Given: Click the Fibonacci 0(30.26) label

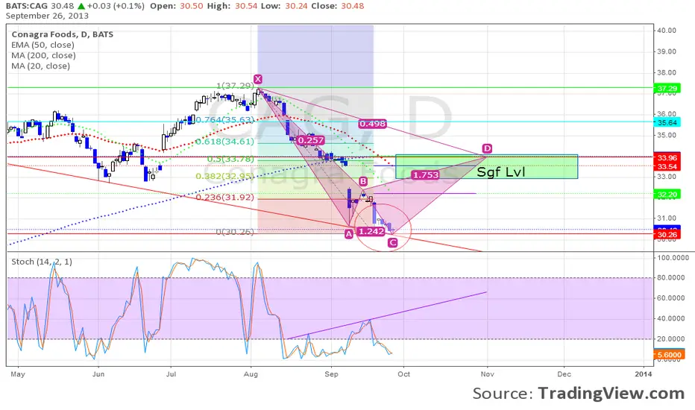Looking at the screenshot, I should coord(235,232).
